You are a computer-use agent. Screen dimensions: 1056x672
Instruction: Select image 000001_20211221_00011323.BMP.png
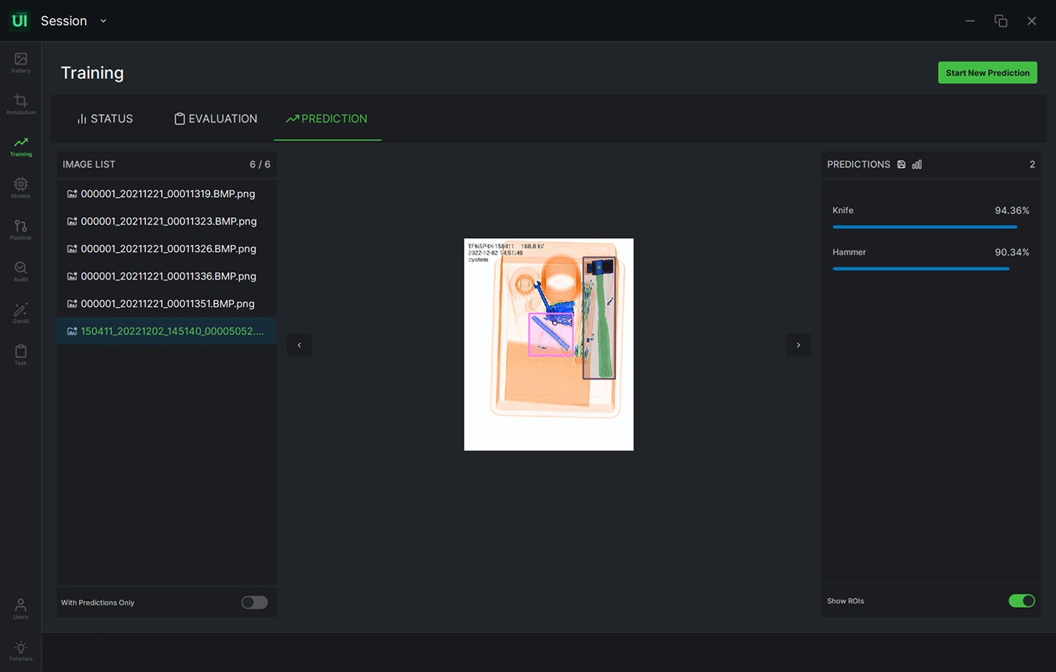166,221
